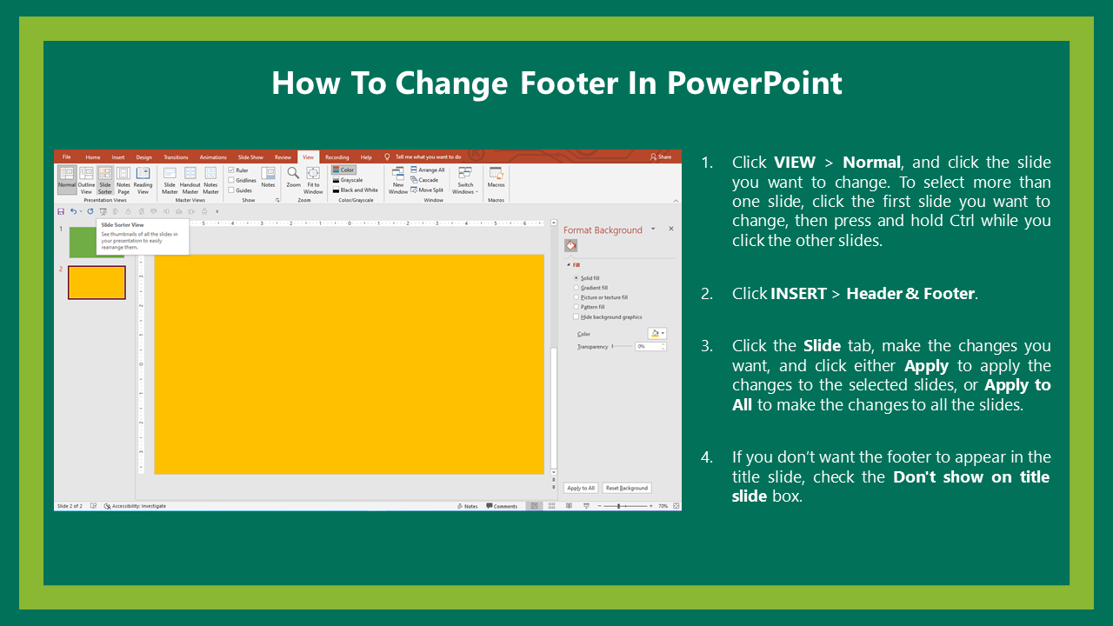This screenshot has height=626, width=1113.
Task: Select the Normal view icon
Action: tap(67, 180)
